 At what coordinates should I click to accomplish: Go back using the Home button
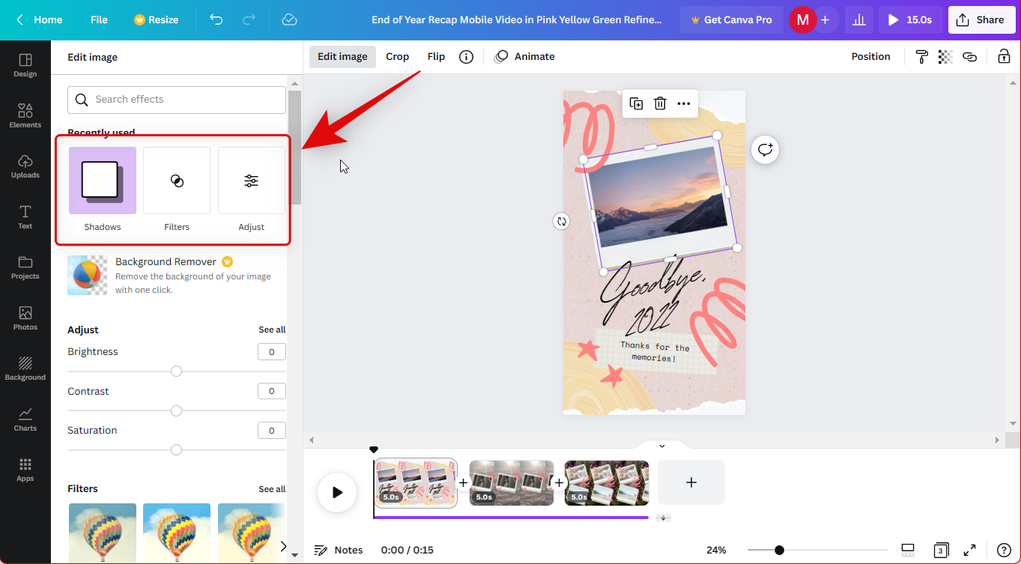pyautogui.click(x=40, y=20)
